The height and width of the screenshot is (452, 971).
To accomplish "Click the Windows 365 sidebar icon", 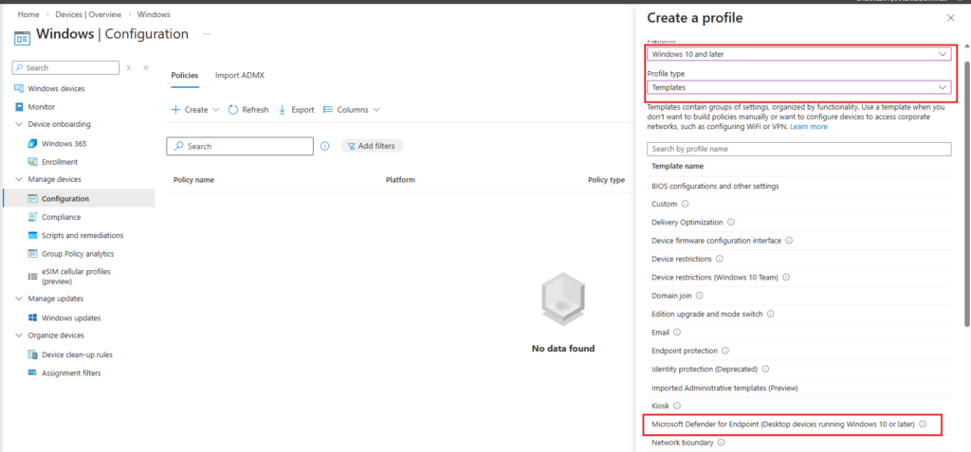I will (x=32, y=143).
